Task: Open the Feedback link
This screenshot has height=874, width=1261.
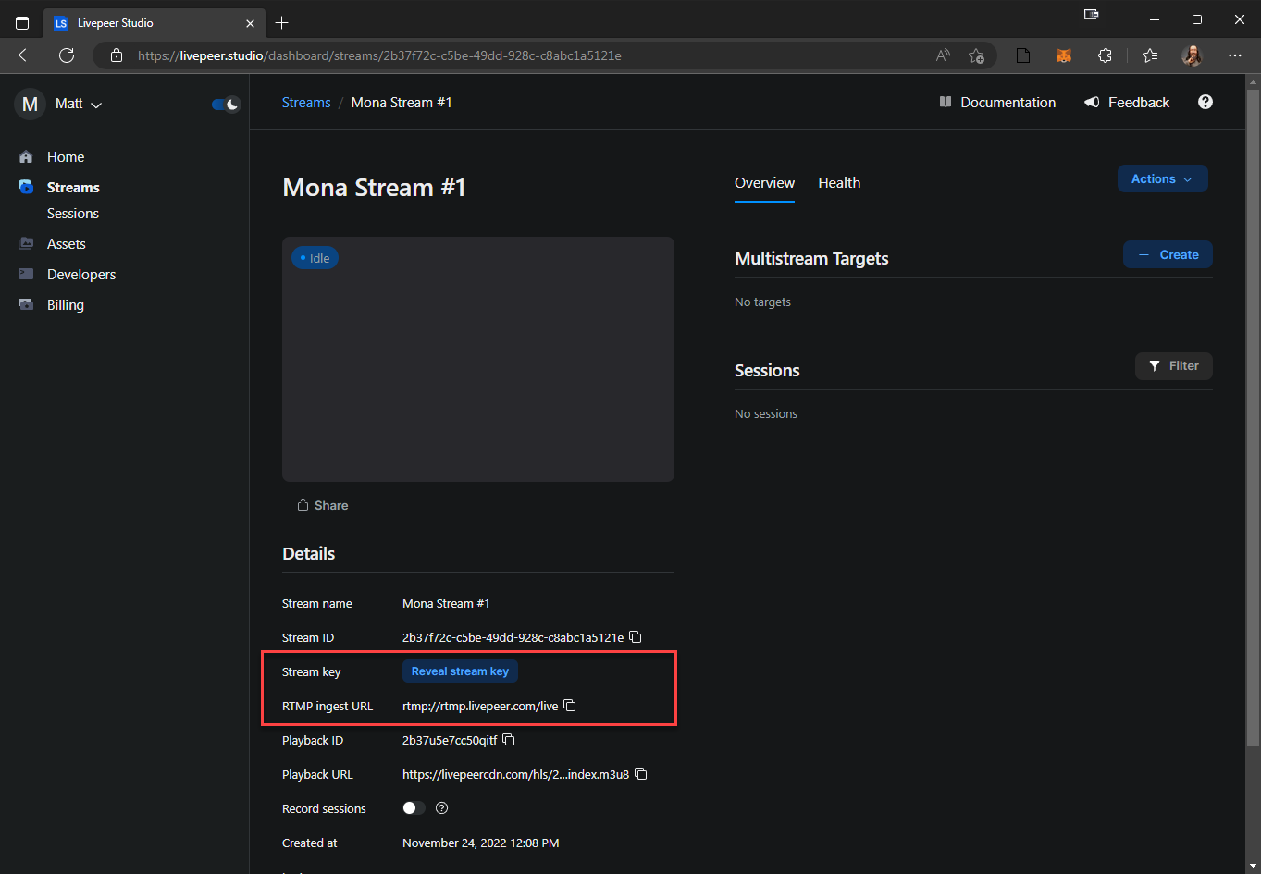Action: point(1127,103)
